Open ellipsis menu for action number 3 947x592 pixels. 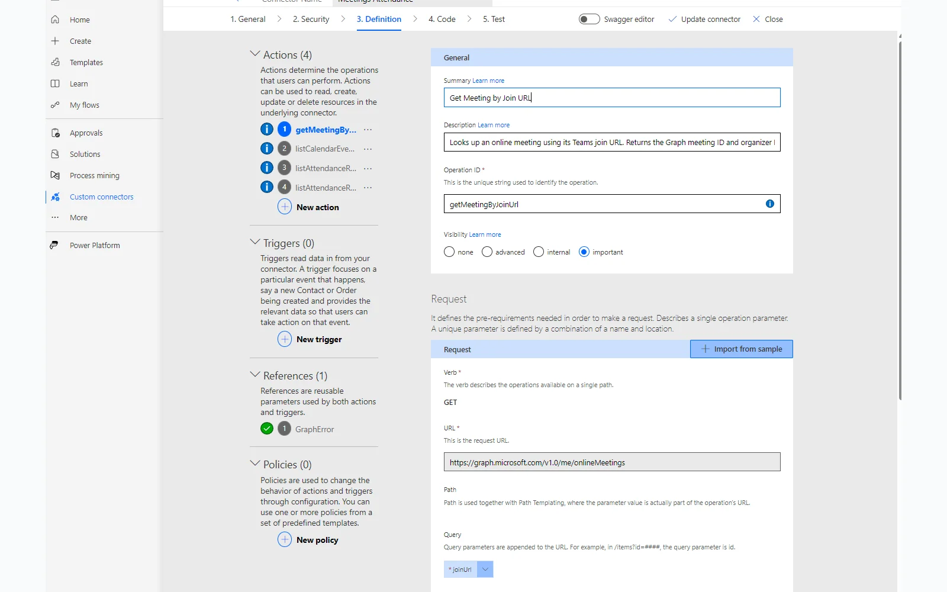click(368, 169)
